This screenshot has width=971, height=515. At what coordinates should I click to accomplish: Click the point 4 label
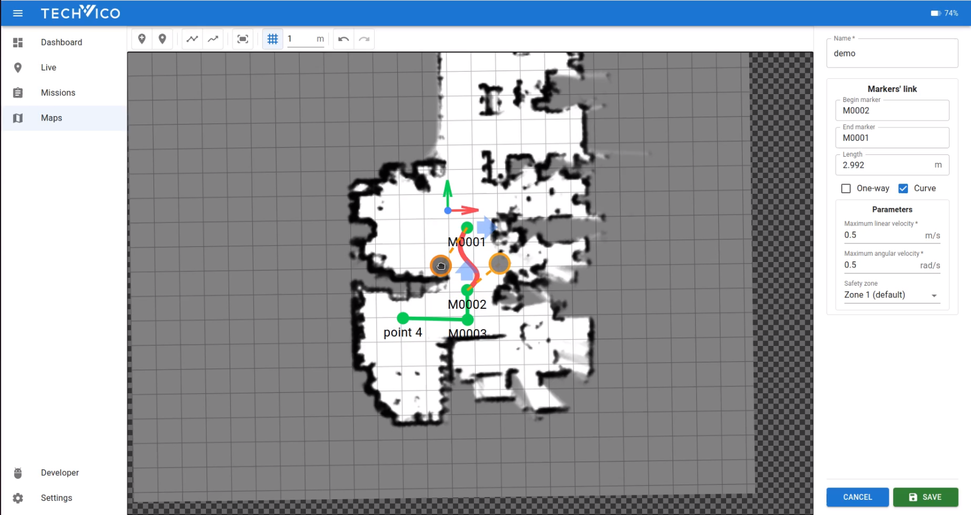pyautogui.click(x=403, y=332)
